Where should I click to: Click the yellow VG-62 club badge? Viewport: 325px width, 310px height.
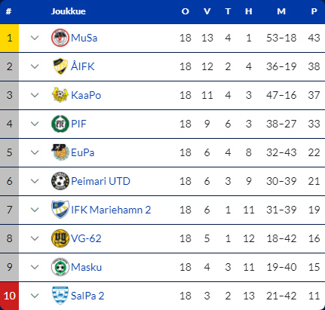(x=60, y=238)
